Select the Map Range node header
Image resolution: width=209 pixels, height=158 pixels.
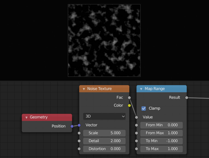(x=164, y=89)
